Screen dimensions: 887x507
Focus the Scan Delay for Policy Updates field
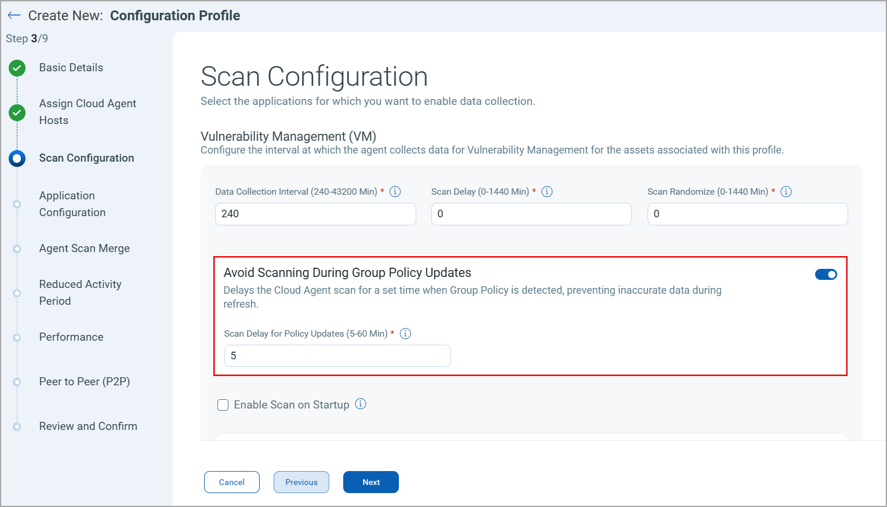click(x=337, y=356)
